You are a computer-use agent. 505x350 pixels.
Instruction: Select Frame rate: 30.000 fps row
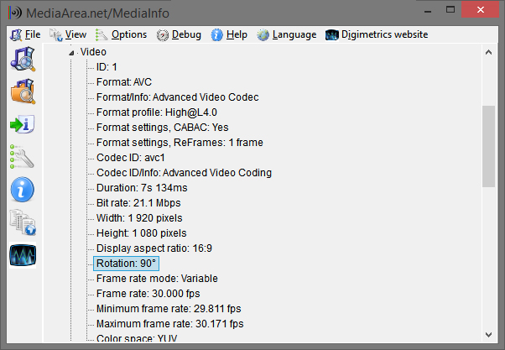148,294
